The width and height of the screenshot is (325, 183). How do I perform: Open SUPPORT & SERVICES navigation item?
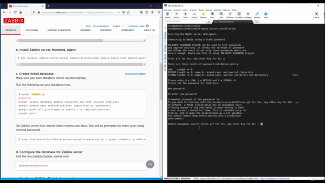[59, 30]
